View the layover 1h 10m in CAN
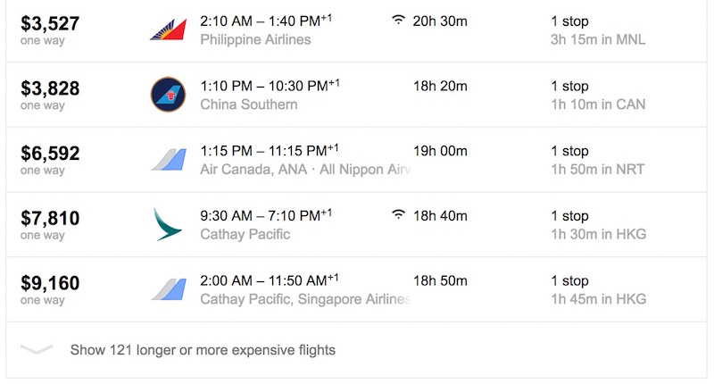 click(x=598, y=104)
